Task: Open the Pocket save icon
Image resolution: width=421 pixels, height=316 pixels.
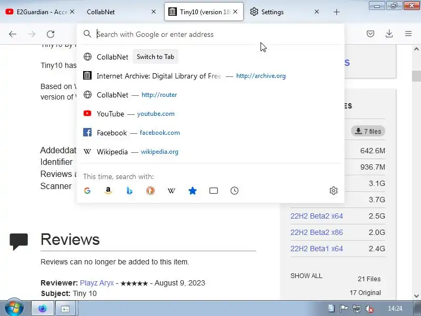Action: [370, 34]
